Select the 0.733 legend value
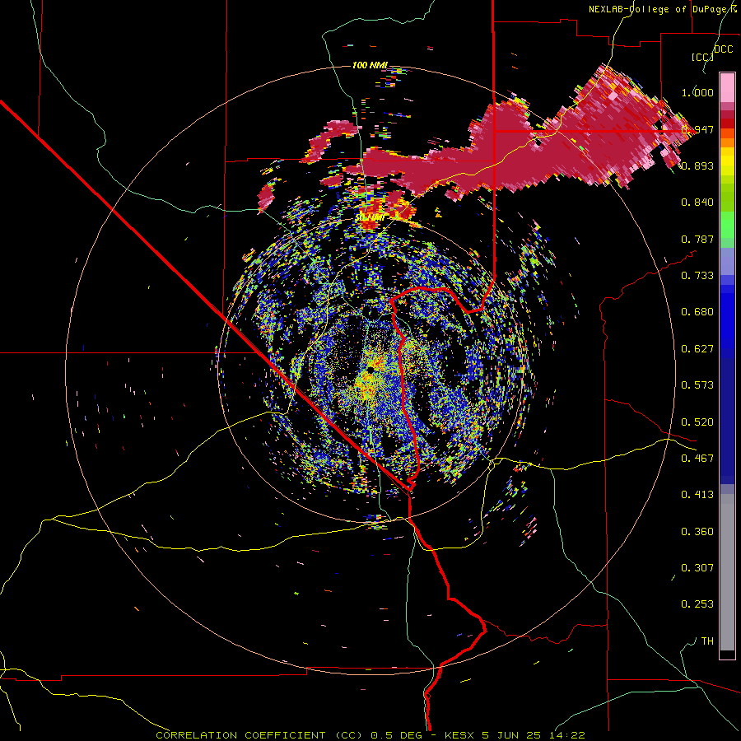The height and width of the screenshot is (741, 741). click(697, 276)
